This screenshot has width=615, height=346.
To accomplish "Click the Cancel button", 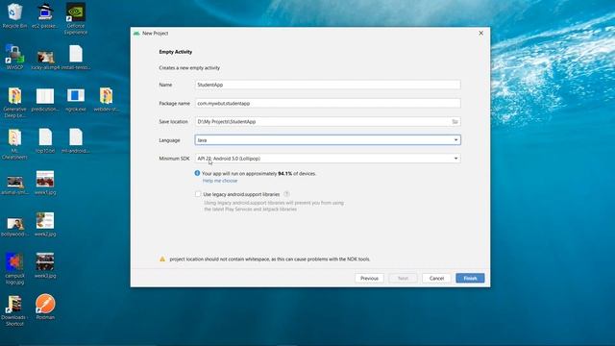I will 436,278.
